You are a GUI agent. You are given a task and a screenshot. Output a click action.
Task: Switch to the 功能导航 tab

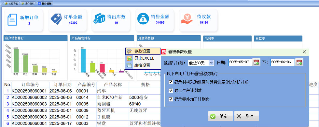click(12, 4)
